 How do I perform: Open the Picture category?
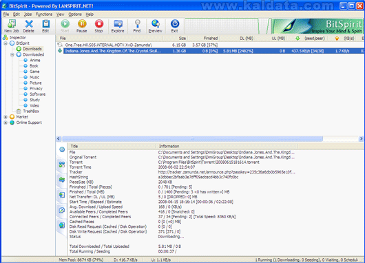36,83
